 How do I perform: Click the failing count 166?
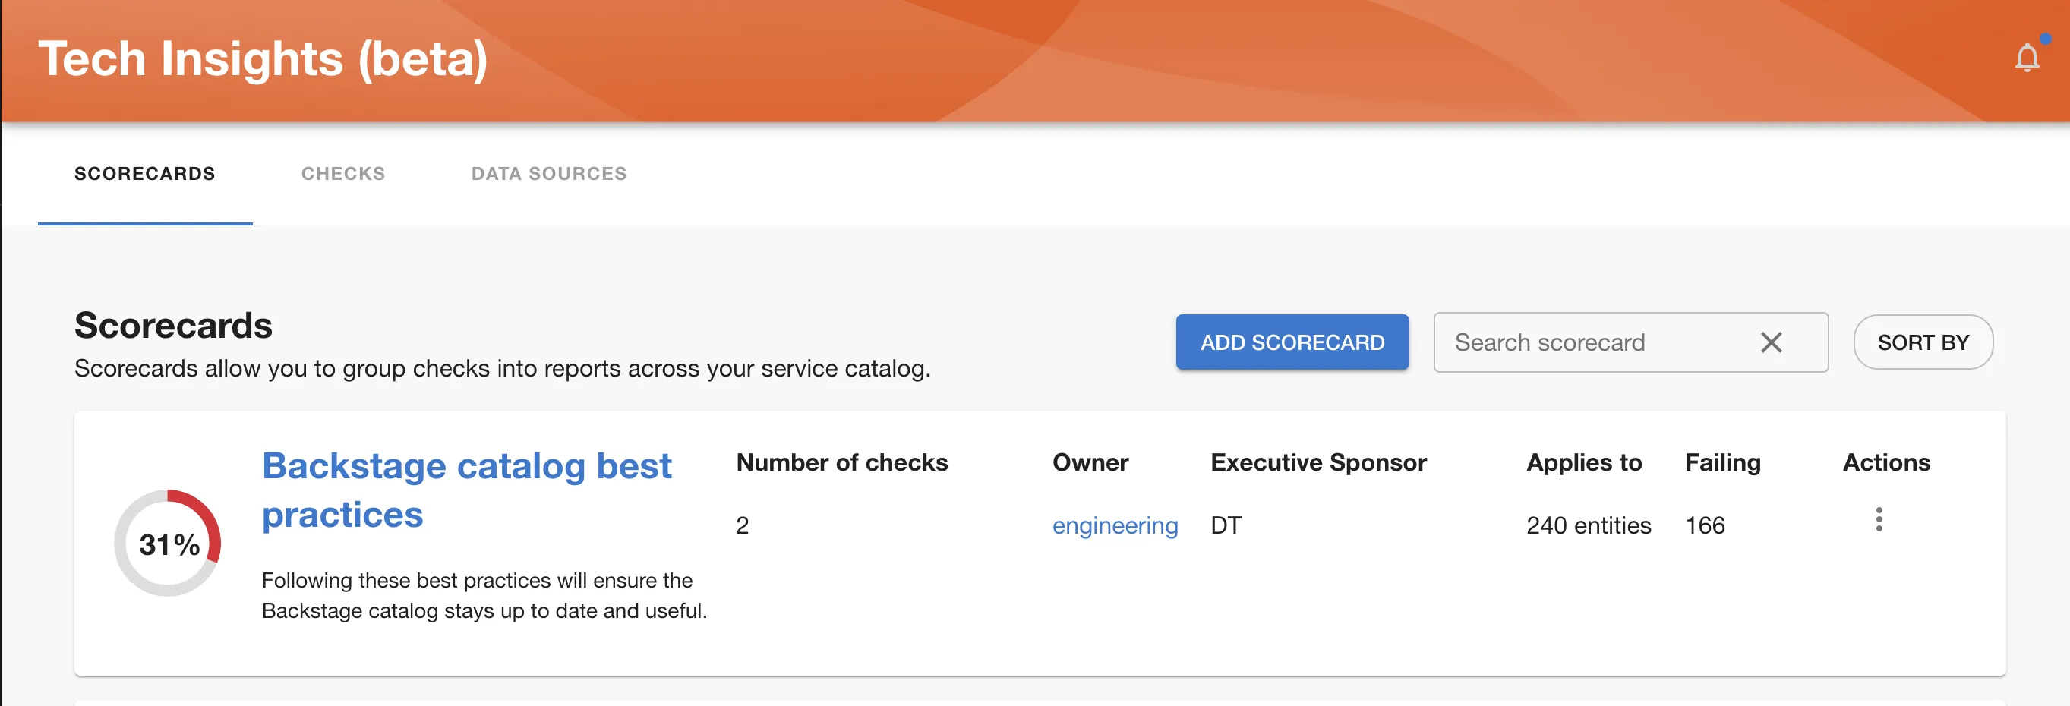click(x=1705, y=525)
